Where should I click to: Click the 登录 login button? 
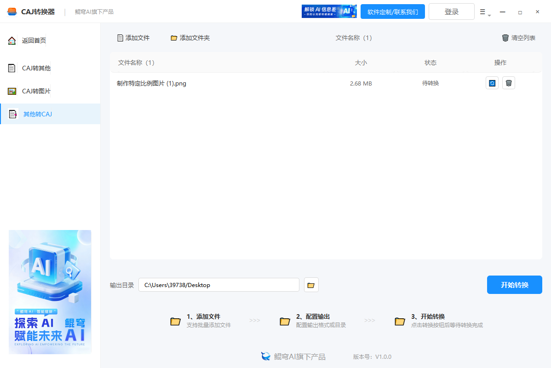click(x=451, y=11)
